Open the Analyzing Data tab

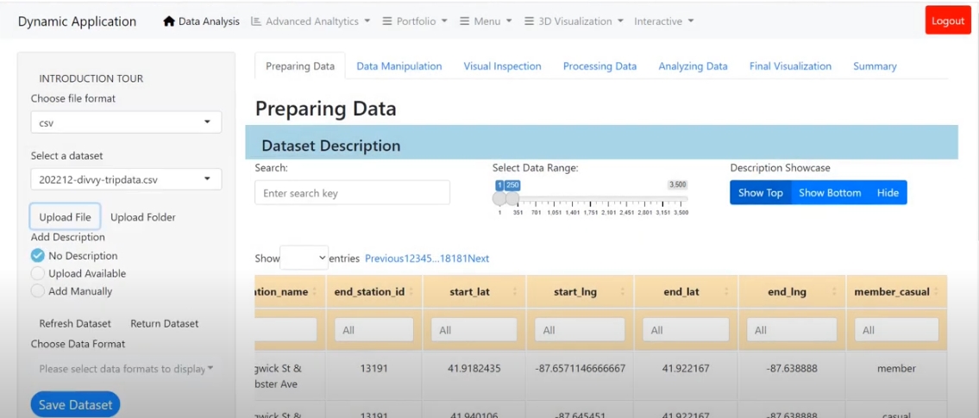click(693, 66)
